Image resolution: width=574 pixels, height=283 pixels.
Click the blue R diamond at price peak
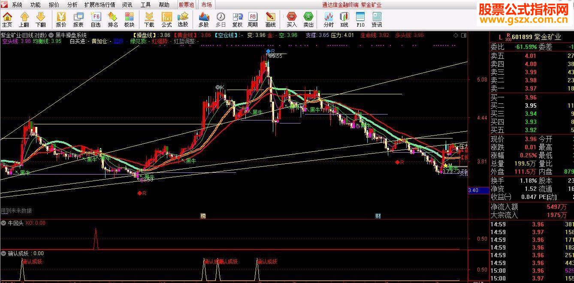pos(268,51)
